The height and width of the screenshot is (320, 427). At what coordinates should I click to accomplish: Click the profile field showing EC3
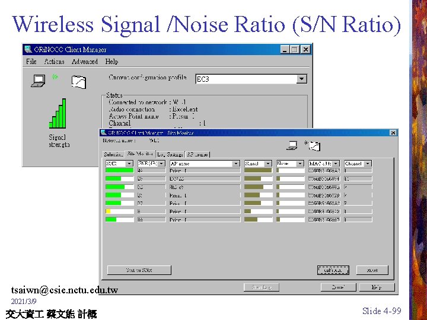(246, 79)
